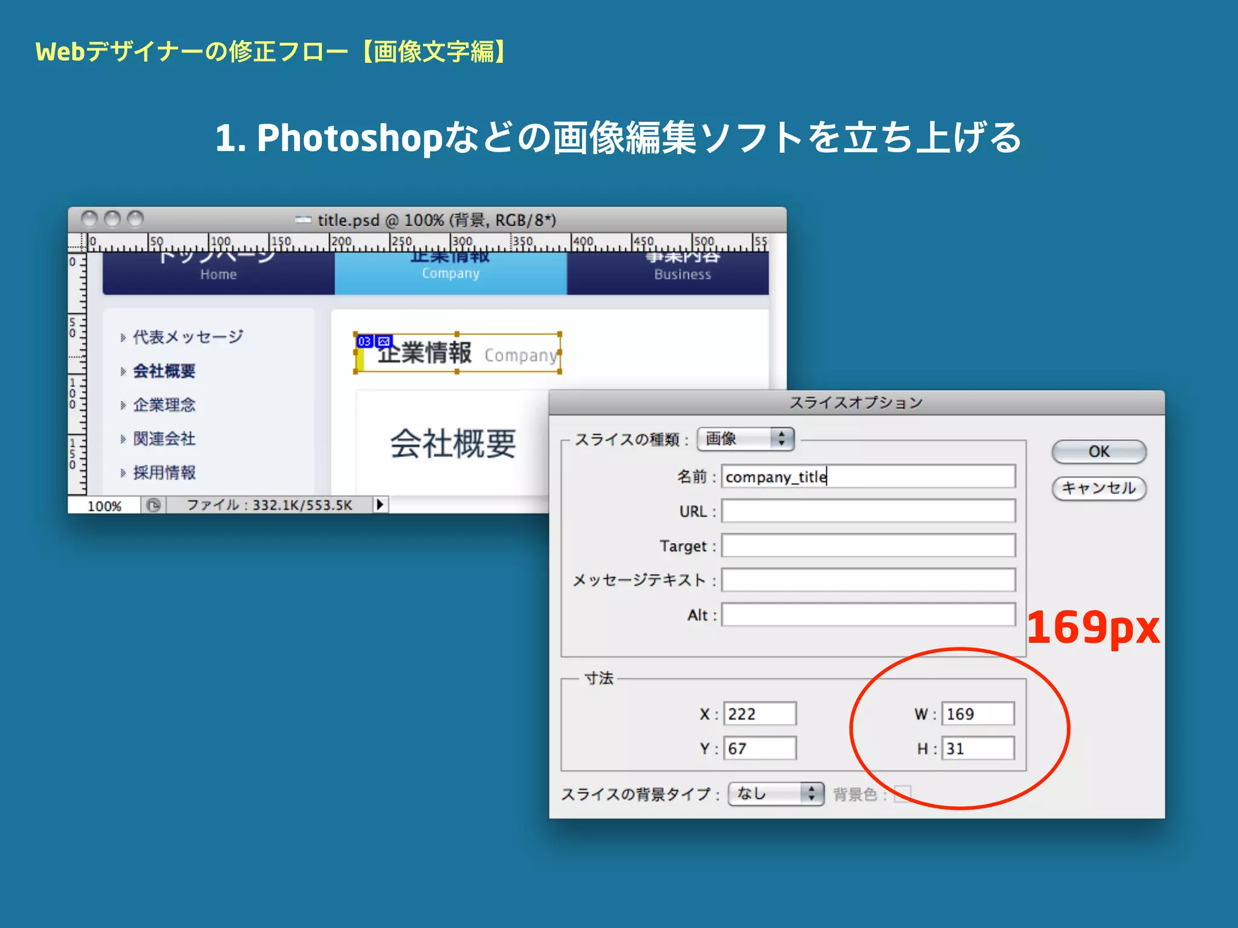This screenshot has width=1238, height=928.
Task: Click the arrow bullet beside 代表メッセージ
Action: coord(123,337)
